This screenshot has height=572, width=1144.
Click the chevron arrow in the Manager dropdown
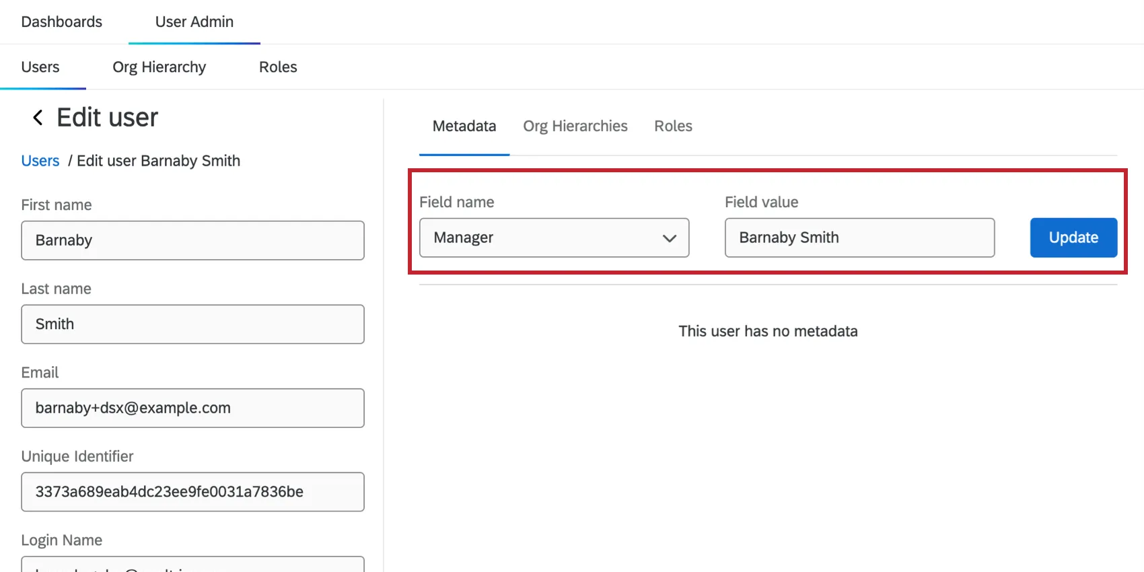(x=669, y=238)
